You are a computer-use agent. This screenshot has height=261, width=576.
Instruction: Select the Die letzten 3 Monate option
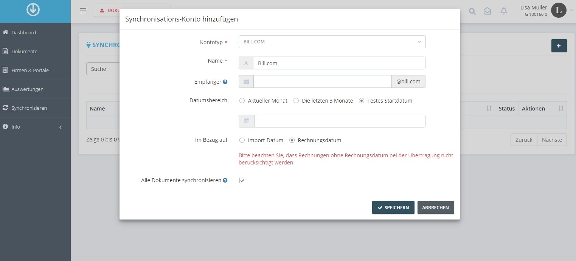296,101
